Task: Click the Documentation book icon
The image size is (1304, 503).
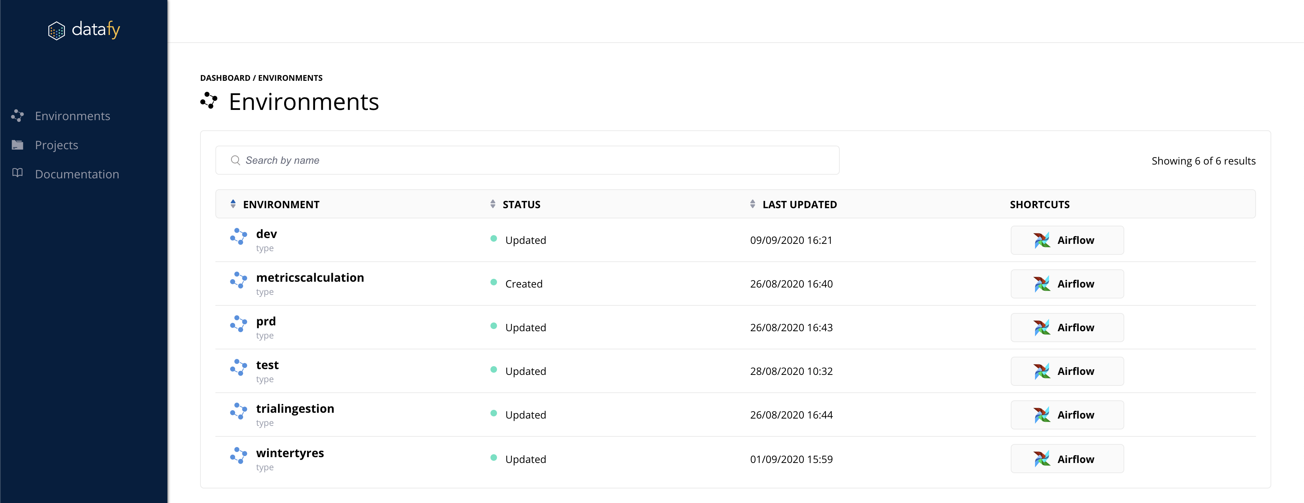Action: click(18, 173)
